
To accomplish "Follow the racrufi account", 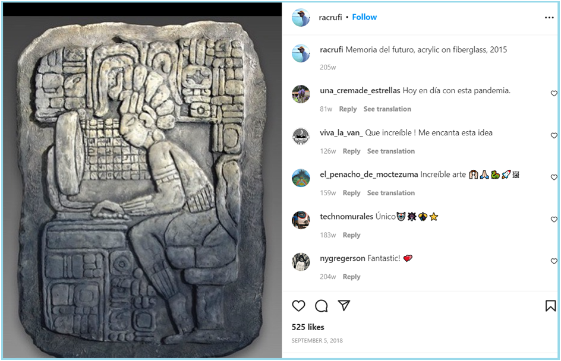I will [364, 17].
